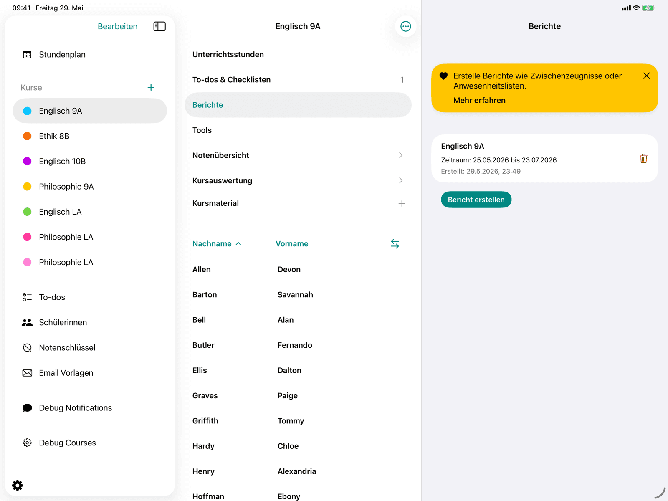Click the Kurse section header
Screen dimensions: 668x501
tap(31, 88)
